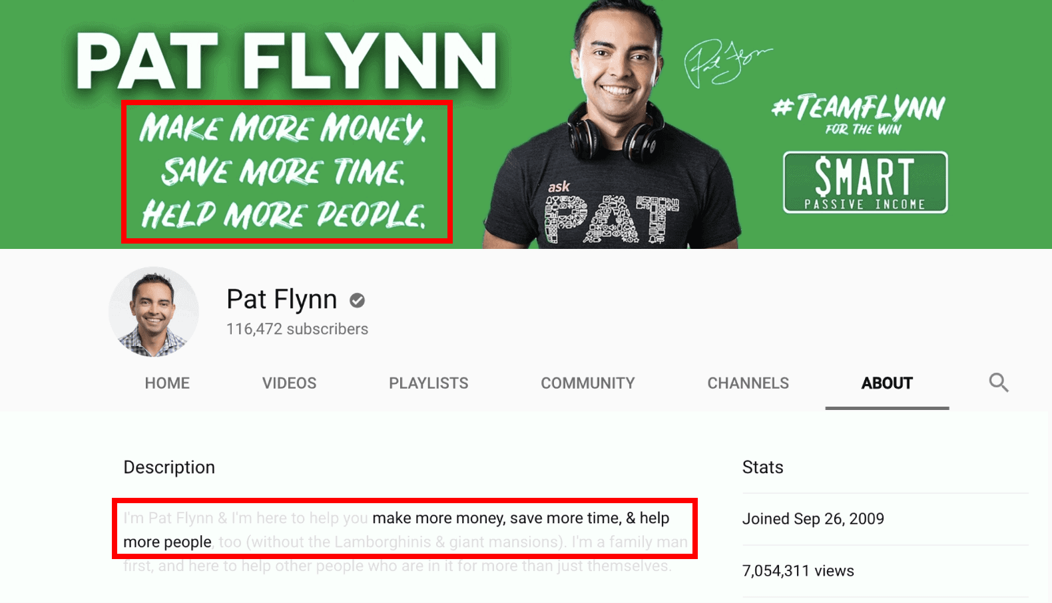This screenshot has height=603, width=1052.
Task: Click the 116,472 subscribers count
Action: [297, 329]
